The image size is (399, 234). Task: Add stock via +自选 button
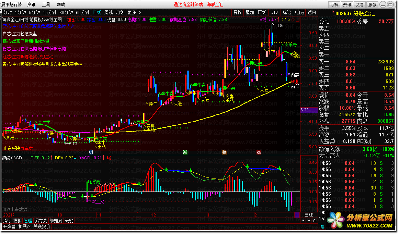click(299, 12)
